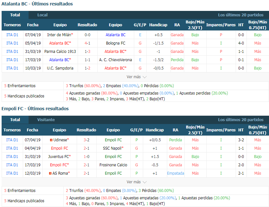This screenshot has height=207, width=269.
Task: Click Empoli FC - Últimos resultados heading
Action: coord(35,109)
